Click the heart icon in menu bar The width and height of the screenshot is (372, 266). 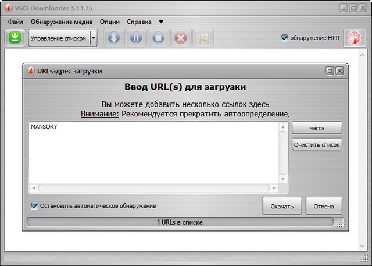tap(161, 22)
